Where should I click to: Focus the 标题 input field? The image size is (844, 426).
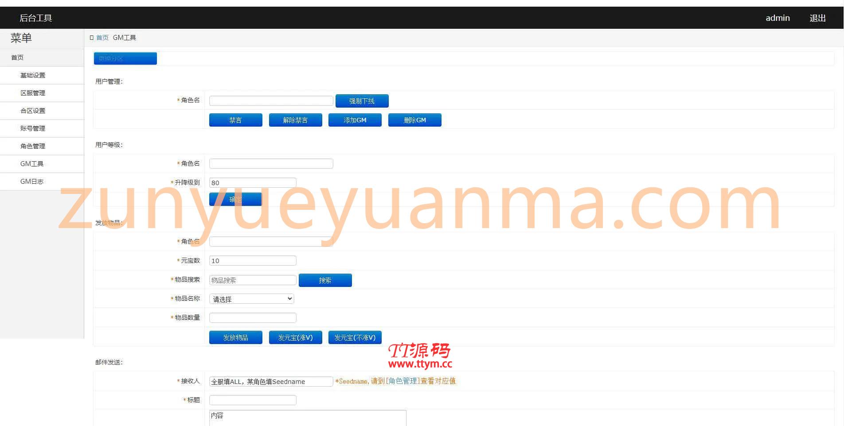(x=253, y=400)
